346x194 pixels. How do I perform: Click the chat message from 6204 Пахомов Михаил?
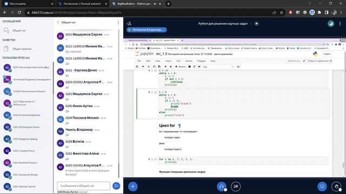pos(86,120)
